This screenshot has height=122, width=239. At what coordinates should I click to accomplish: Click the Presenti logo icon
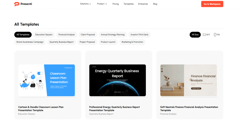(x=17, y=4)
